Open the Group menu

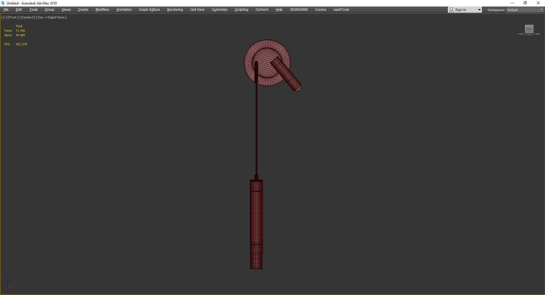[x=49, y=10]
